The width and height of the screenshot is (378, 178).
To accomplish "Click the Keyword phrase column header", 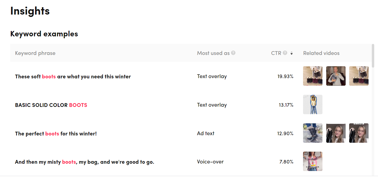I will point(35,53).
